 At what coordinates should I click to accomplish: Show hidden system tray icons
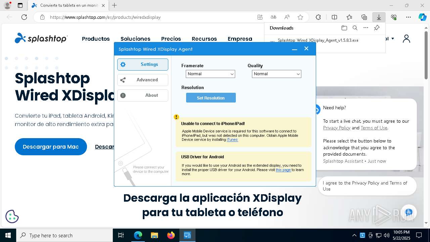tap(354, 235)
